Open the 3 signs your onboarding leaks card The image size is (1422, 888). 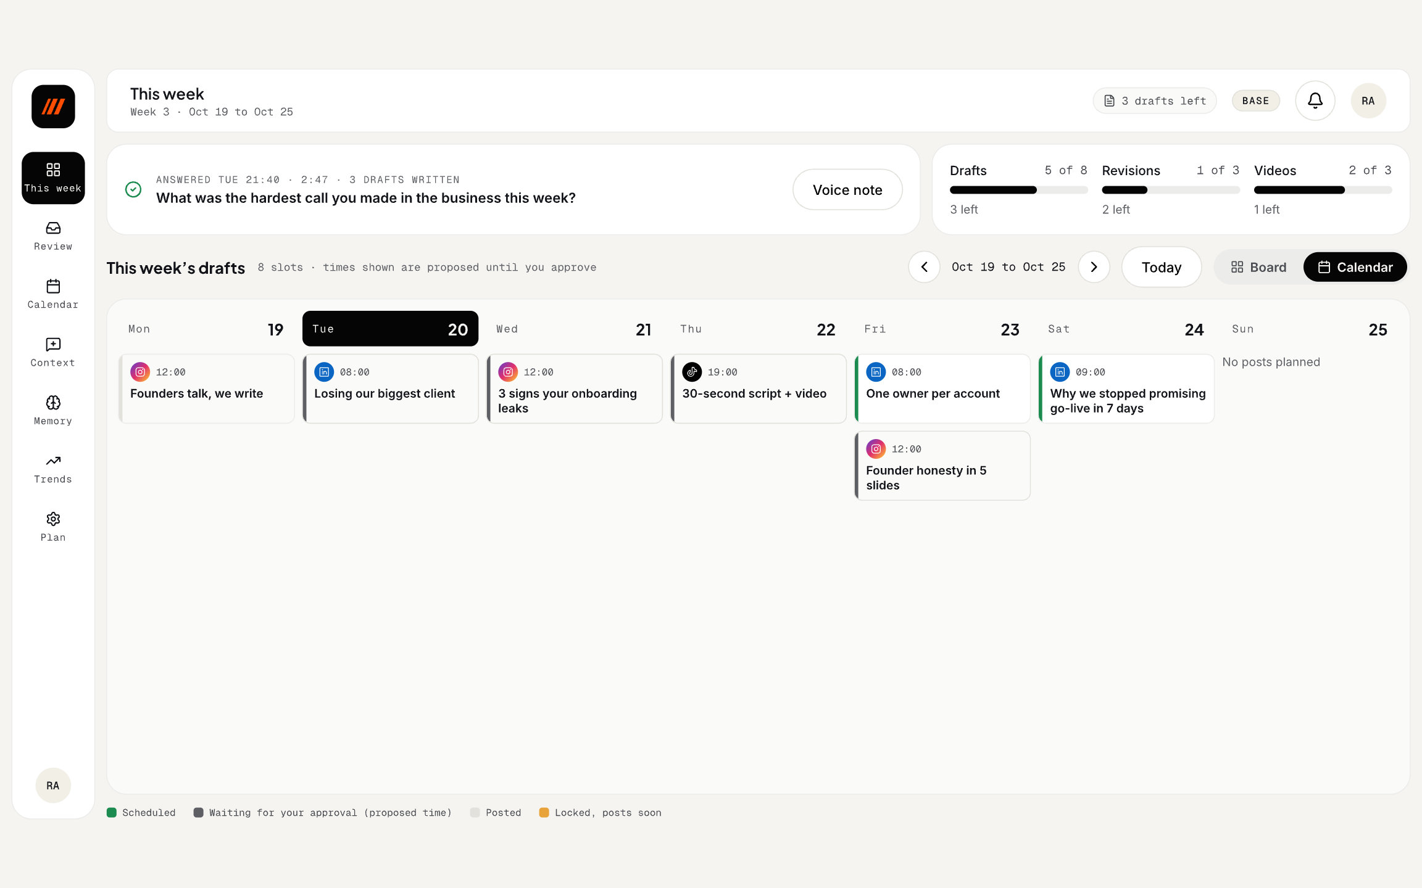[574, 388]
